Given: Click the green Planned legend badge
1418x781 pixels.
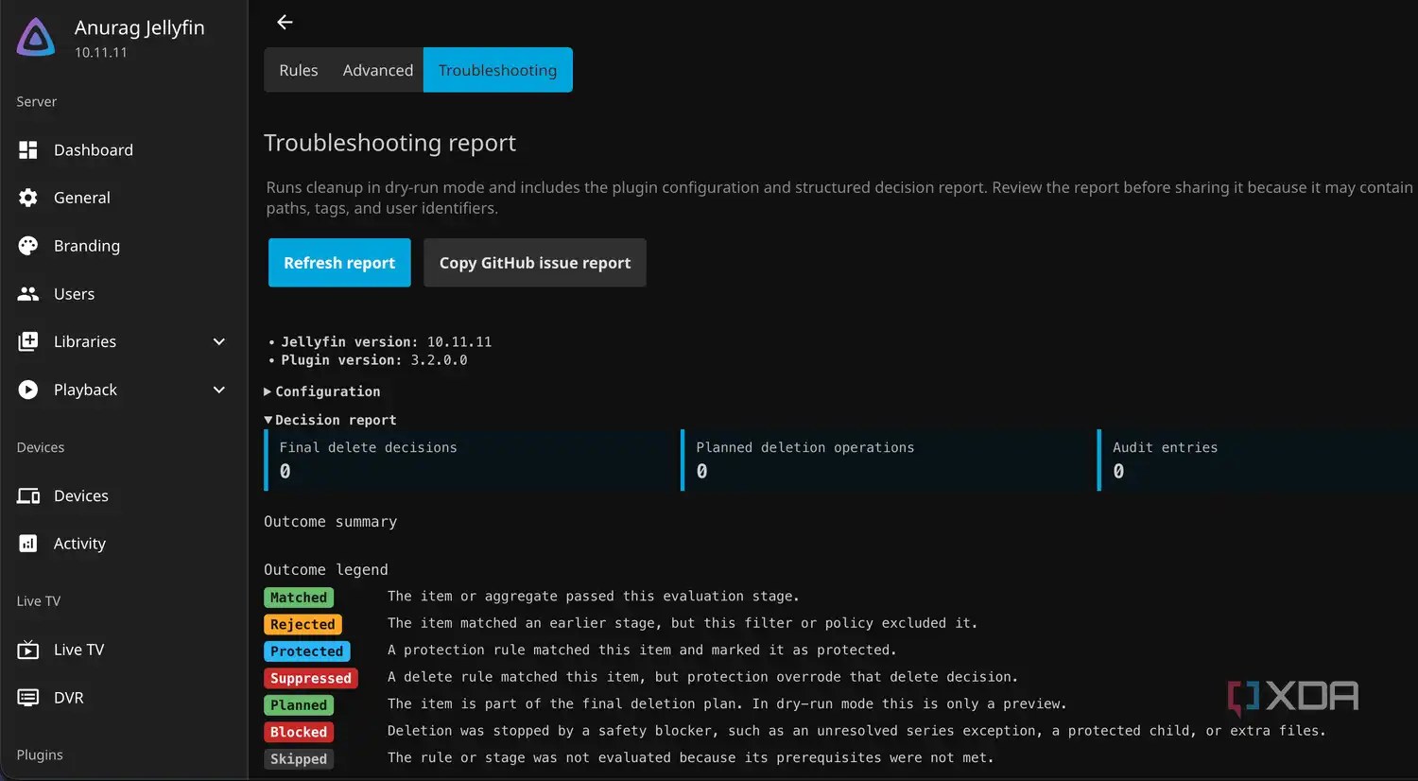Looking at the screenshot, I should [x=299, y=705].
